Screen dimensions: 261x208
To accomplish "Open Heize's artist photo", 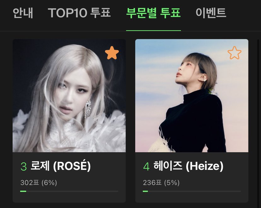I will click(192, 96).
